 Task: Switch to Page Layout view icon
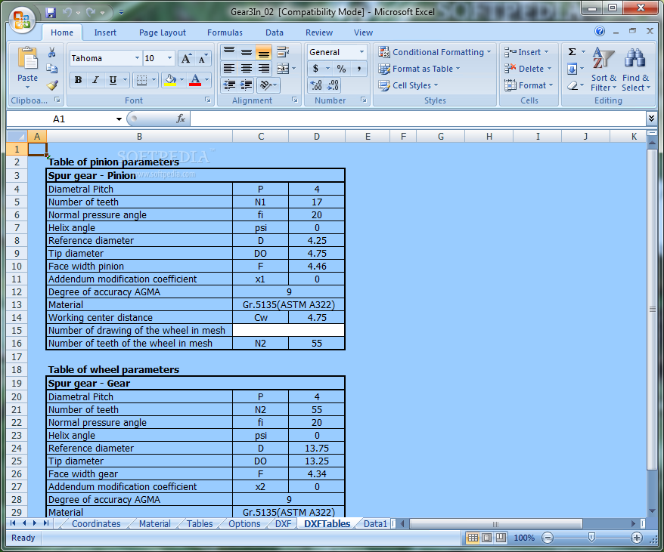487,538
